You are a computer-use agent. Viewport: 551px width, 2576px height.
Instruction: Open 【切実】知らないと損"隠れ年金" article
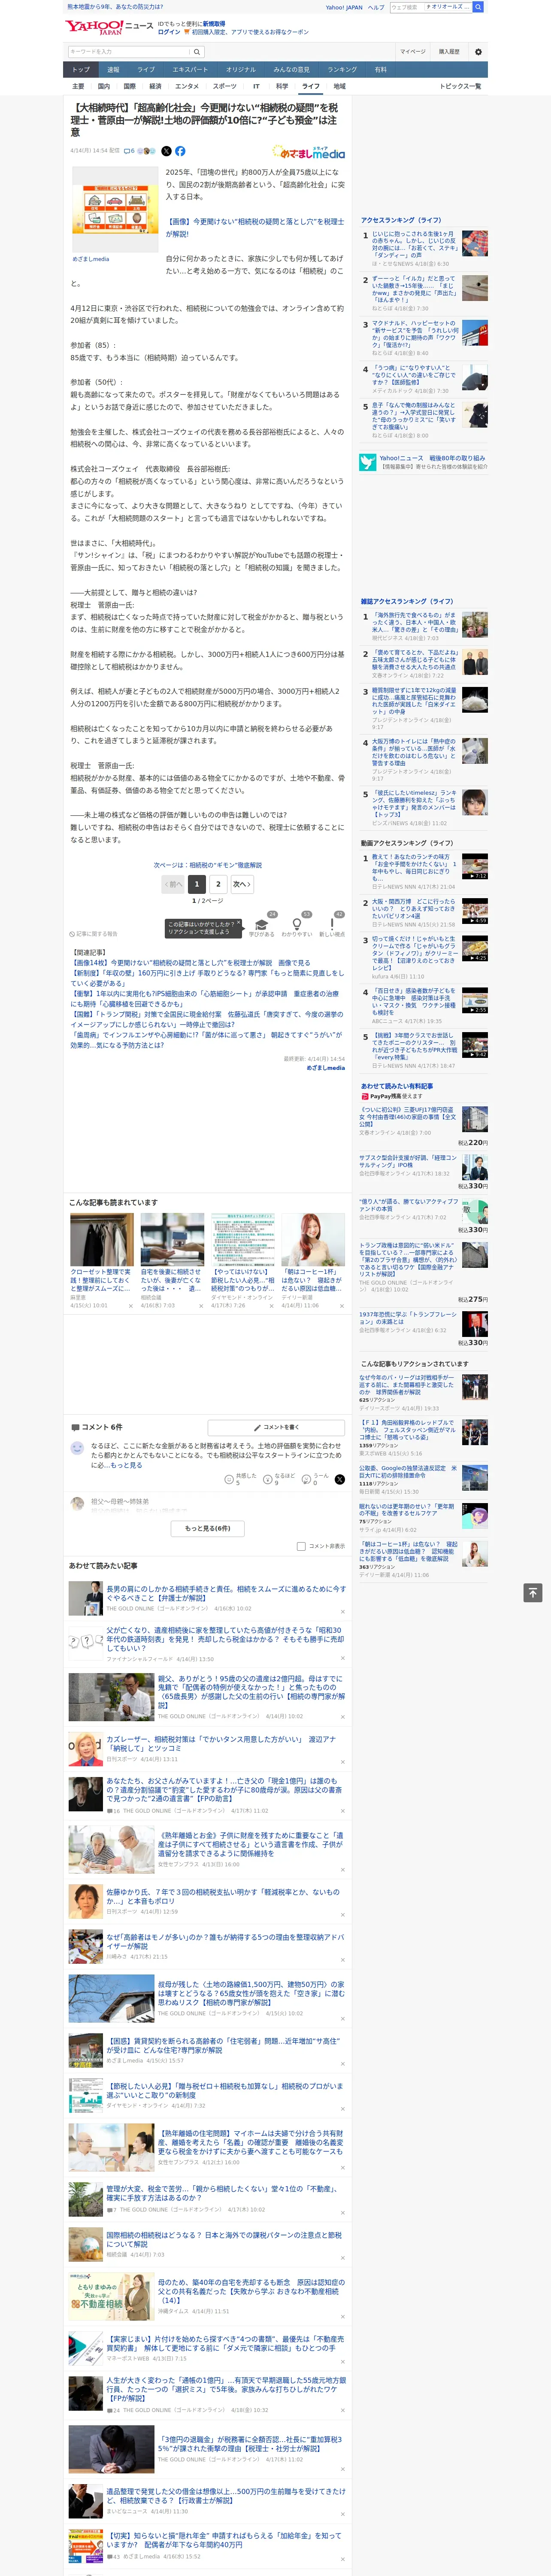tap(224, 2539)
